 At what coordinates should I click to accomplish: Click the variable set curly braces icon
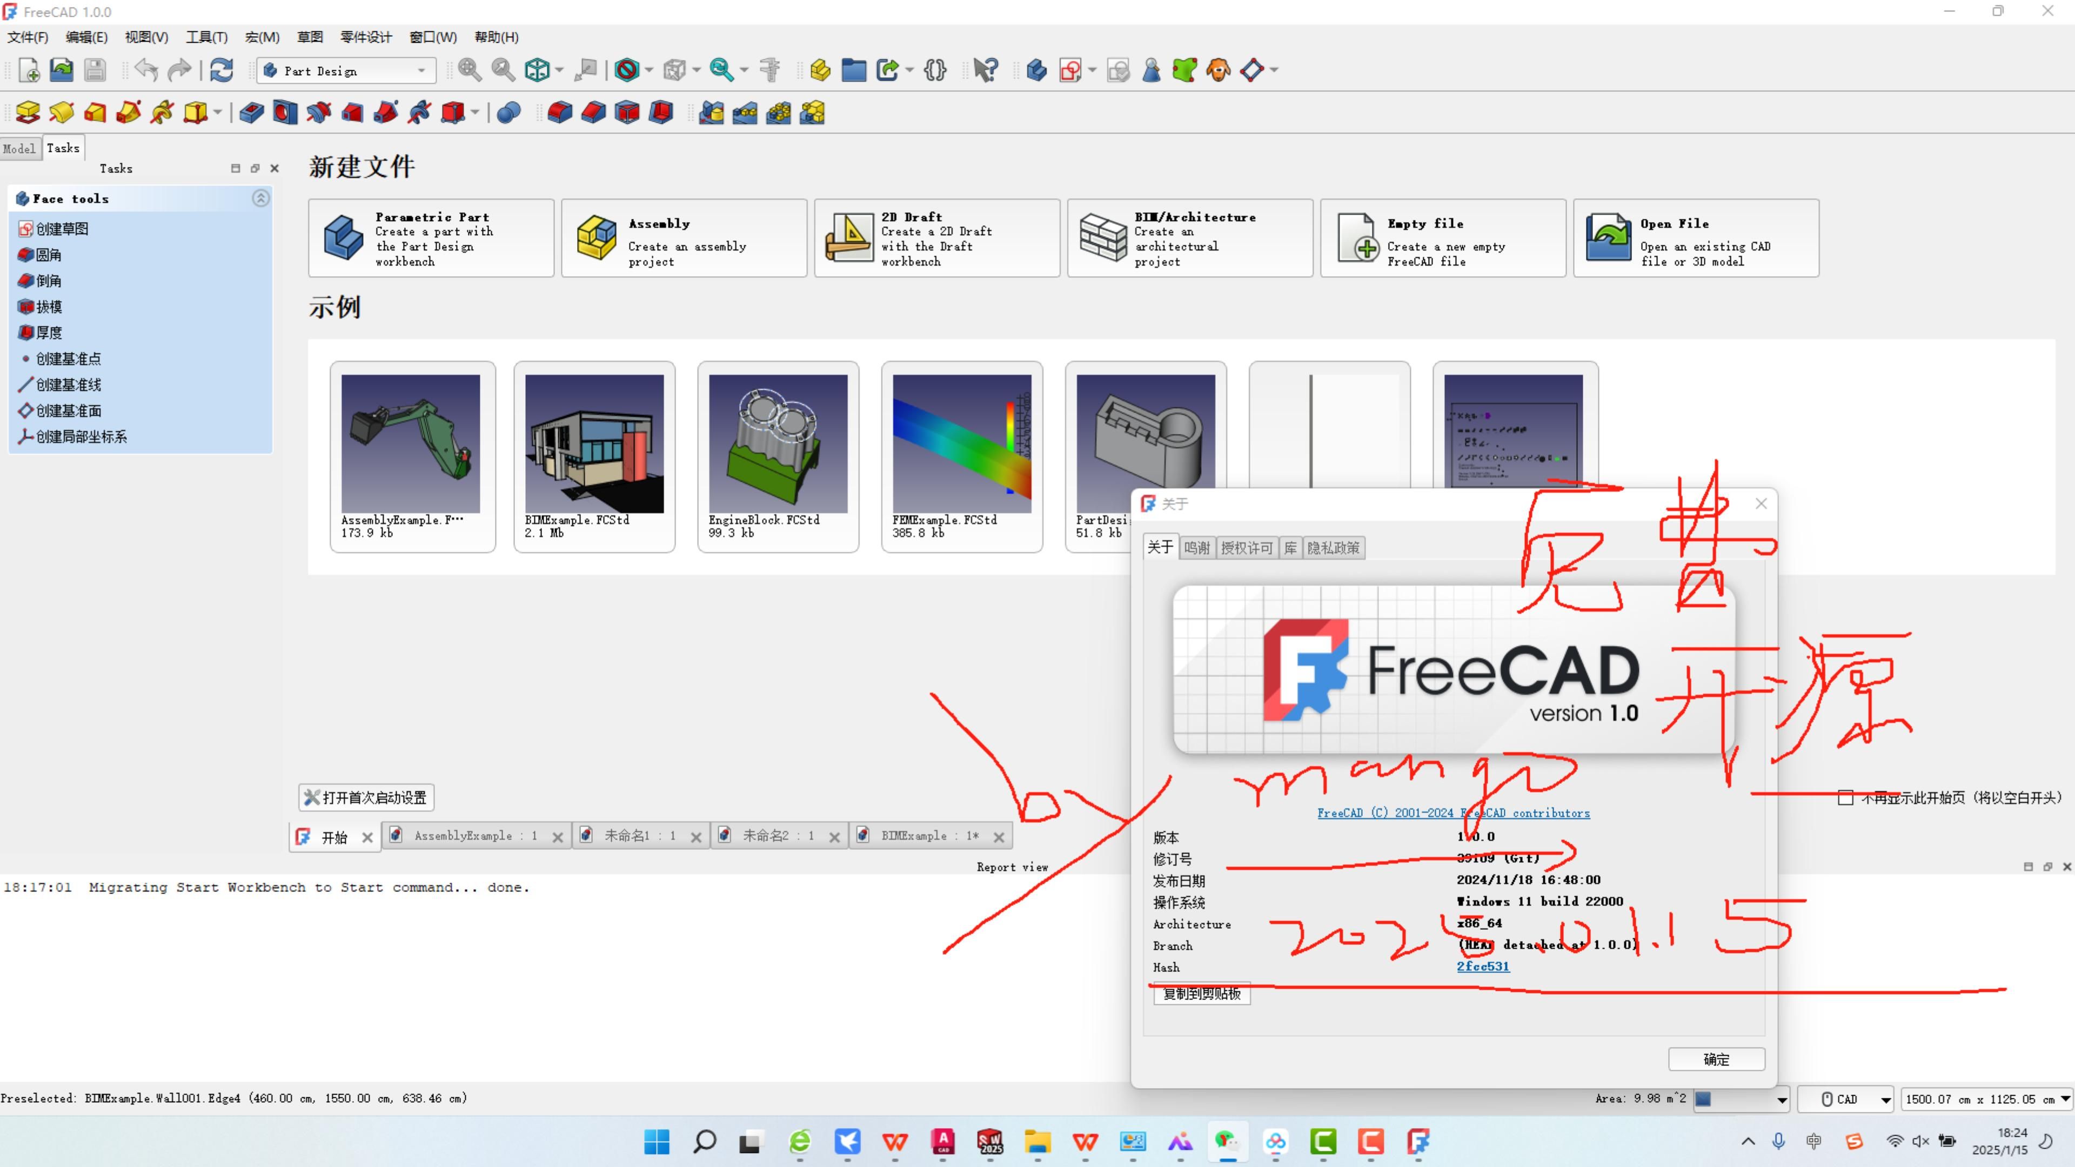click(x=935, y=71)
